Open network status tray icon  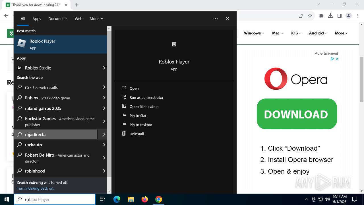(320, 199)
